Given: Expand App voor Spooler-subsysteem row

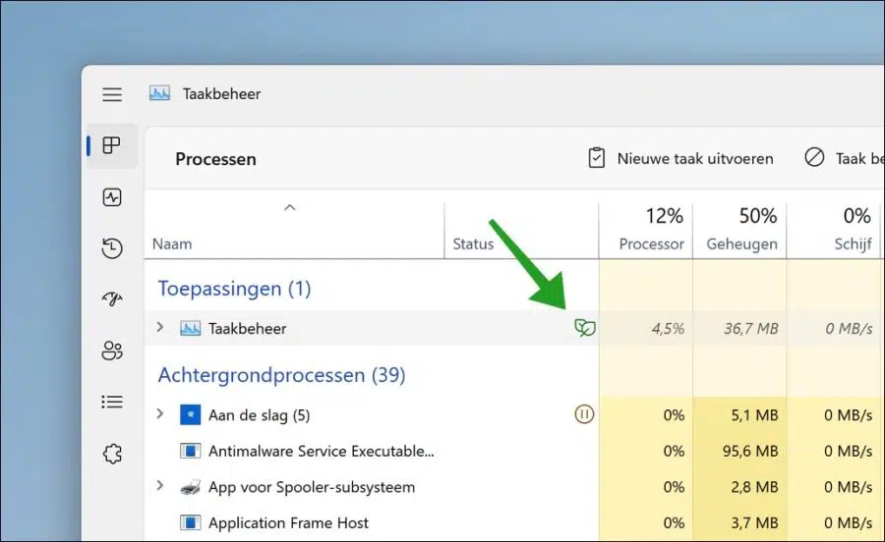Looking at the screenshot, I should point(160,486).
